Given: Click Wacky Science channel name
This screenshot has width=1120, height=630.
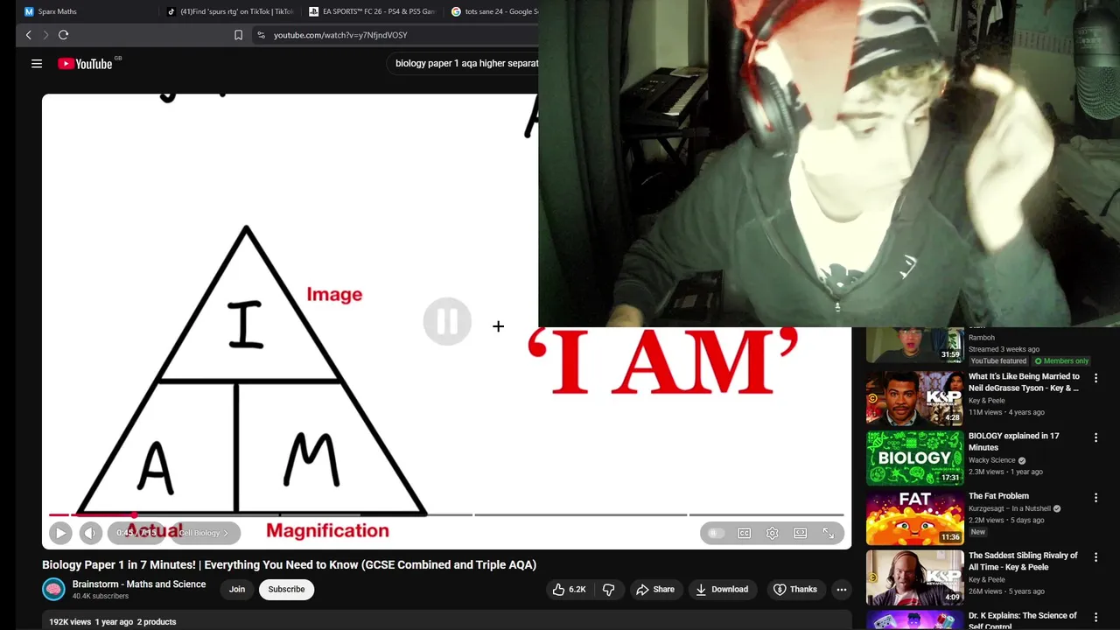Looking at the screenshot, I should click(x=992, y=460).
